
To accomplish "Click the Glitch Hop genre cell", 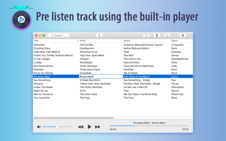I will click(177, 94).
